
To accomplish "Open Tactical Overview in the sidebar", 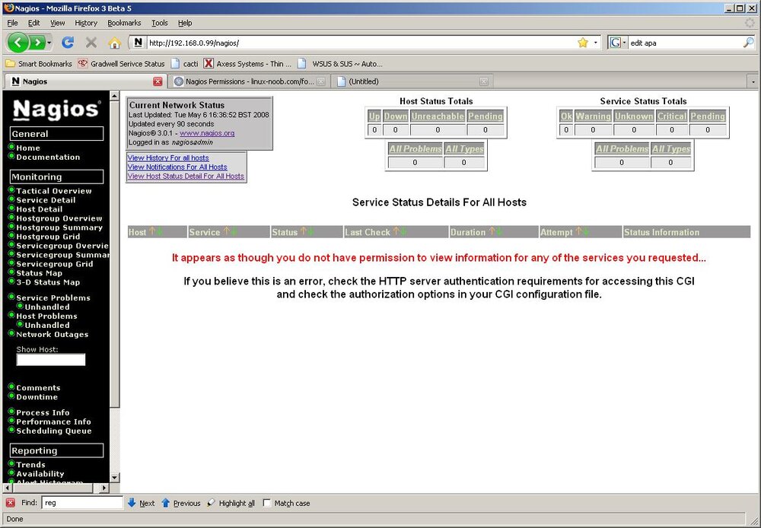I will [54, 191].
